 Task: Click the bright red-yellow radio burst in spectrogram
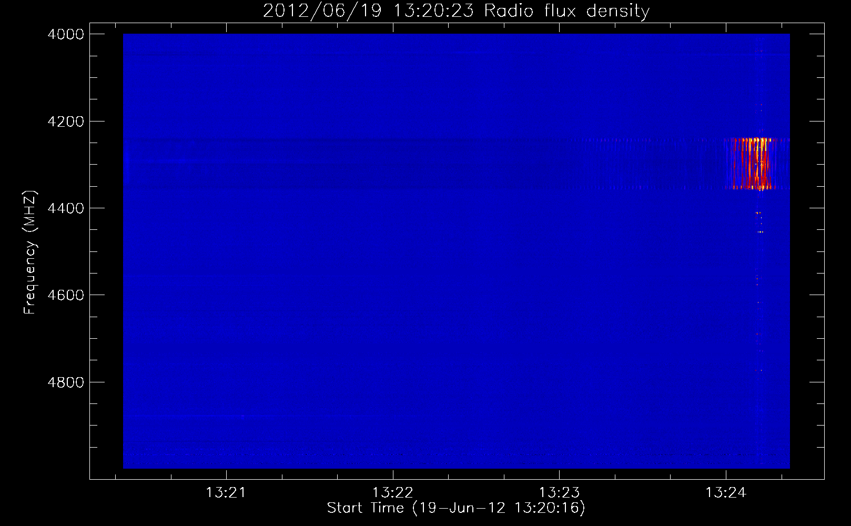click(x=751, y=163)
